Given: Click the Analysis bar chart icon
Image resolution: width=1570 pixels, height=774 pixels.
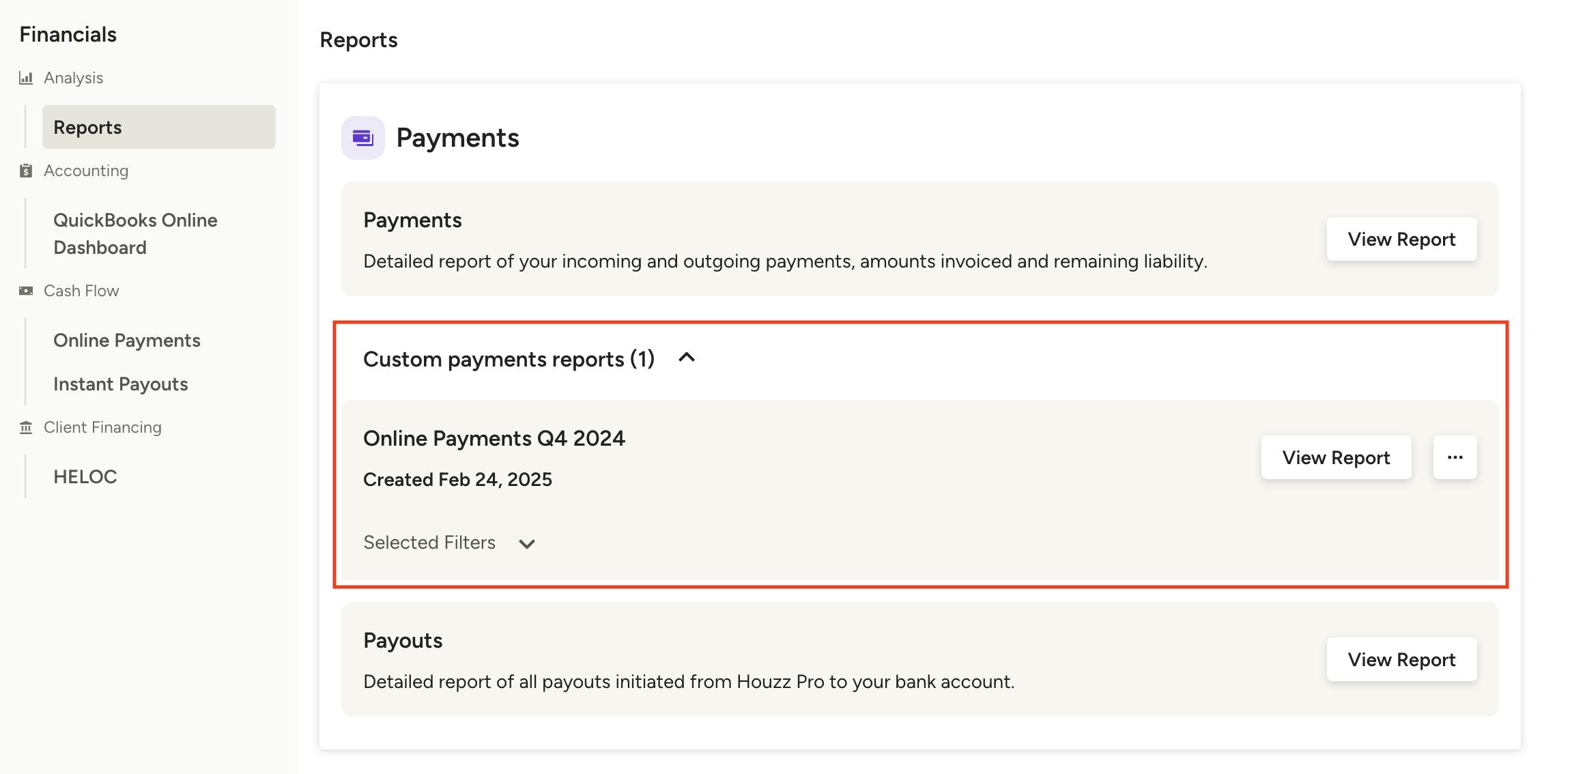Looking at the screenshot, I should (26, 78).
